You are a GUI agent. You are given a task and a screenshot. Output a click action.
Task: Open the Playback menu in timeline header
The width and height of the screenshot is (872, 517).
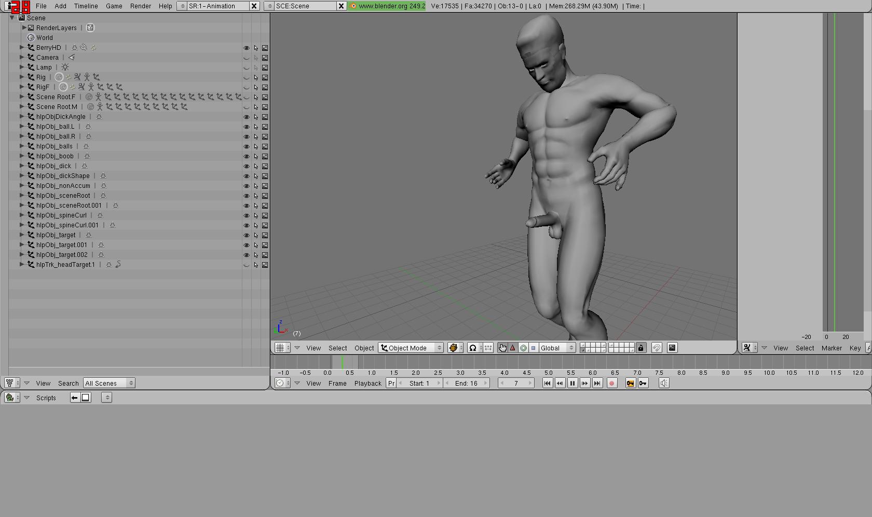[x=368, y=384]
